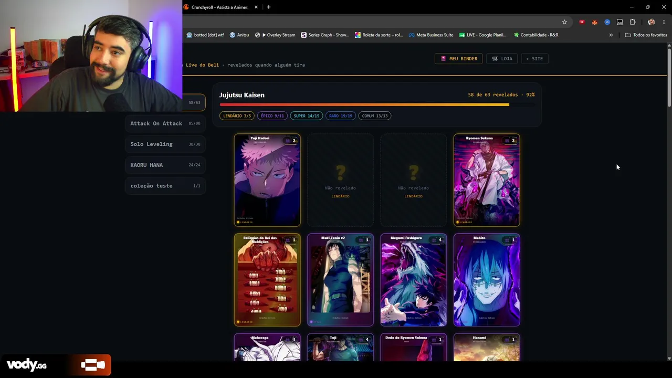Select the coleção teste collection

click(165, 186)
